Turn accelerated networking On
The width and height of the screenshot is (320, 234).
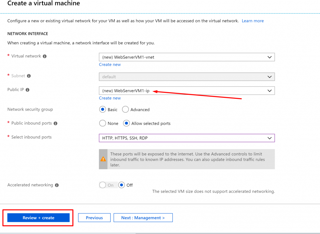[102, 185]
